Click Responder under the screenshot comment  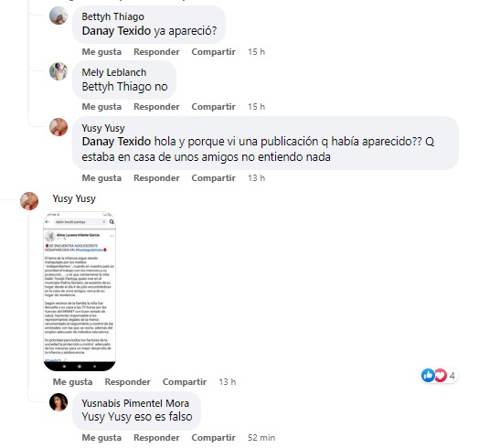click(128, 381)
